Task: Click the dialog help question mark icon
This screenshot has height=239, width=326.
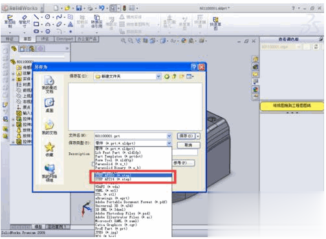Action: click(x=194, y=67)
